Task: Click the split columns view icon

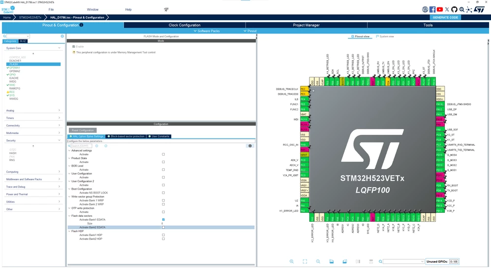Action: (358, 262)
